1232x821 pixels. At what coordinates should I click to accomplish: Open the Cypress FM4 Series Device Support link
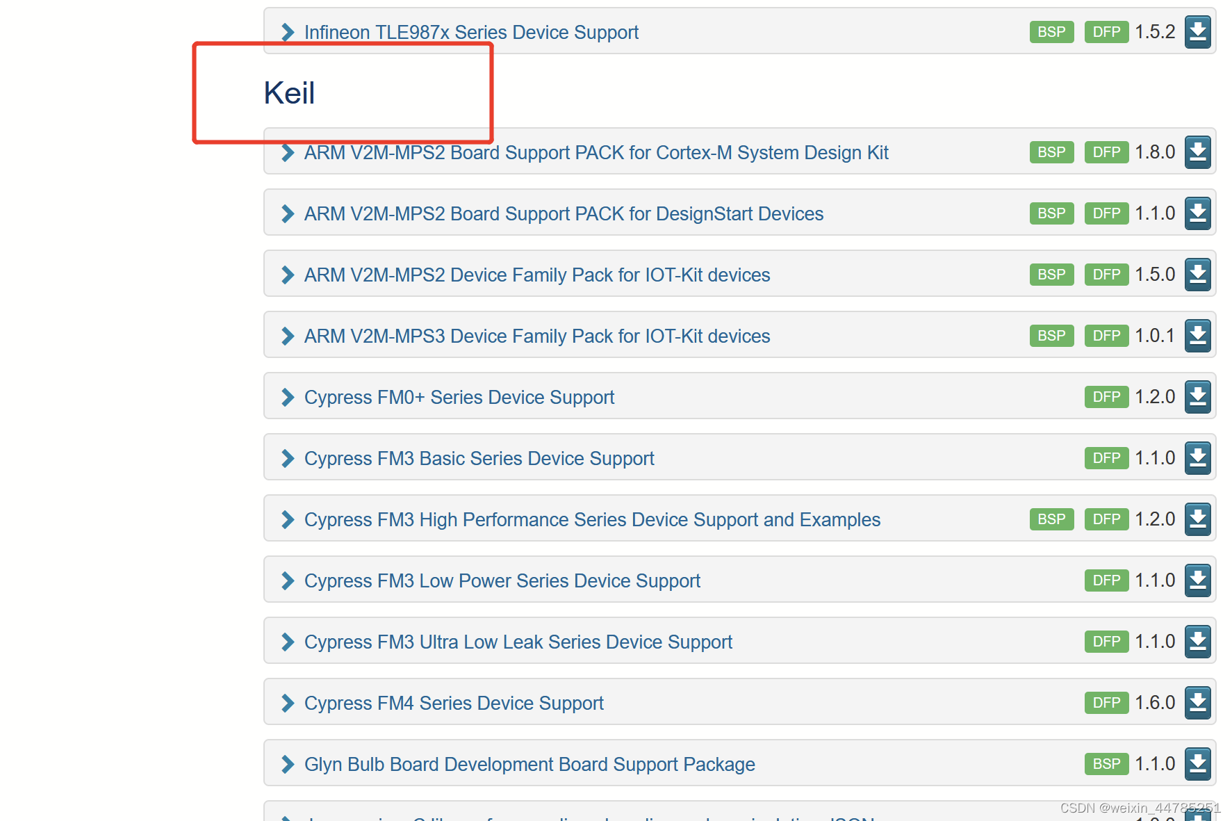point(453,703)
